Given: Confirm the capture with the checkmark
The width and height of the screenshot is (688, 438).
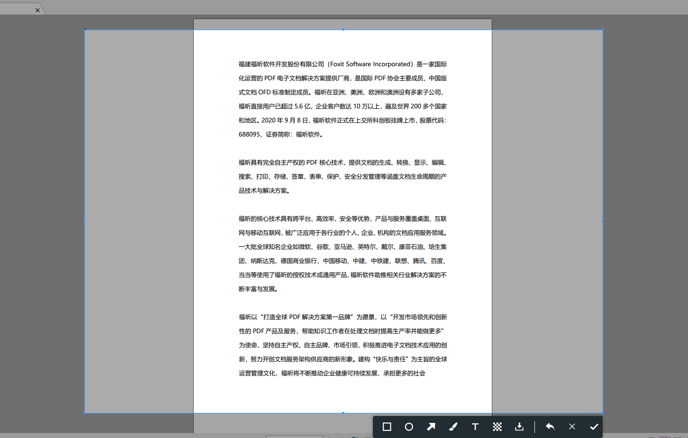Looking at the screenshot, I should click(594, 426).
